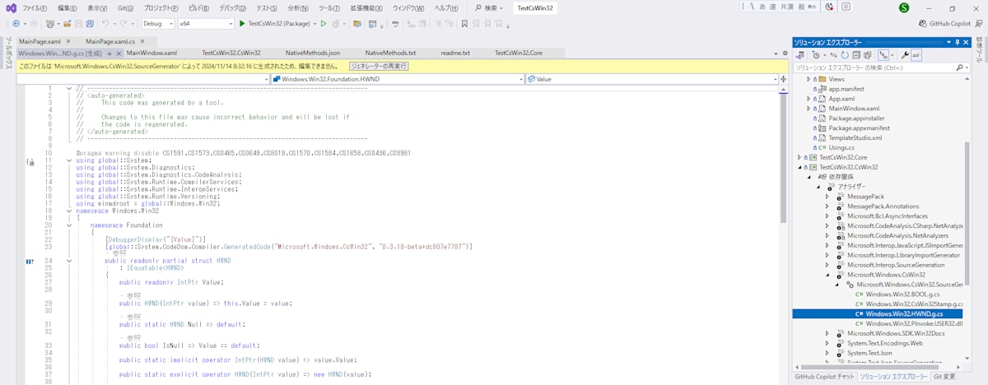Toggle Preview Selected Items button in Solution Explorer

click(916, 54)
